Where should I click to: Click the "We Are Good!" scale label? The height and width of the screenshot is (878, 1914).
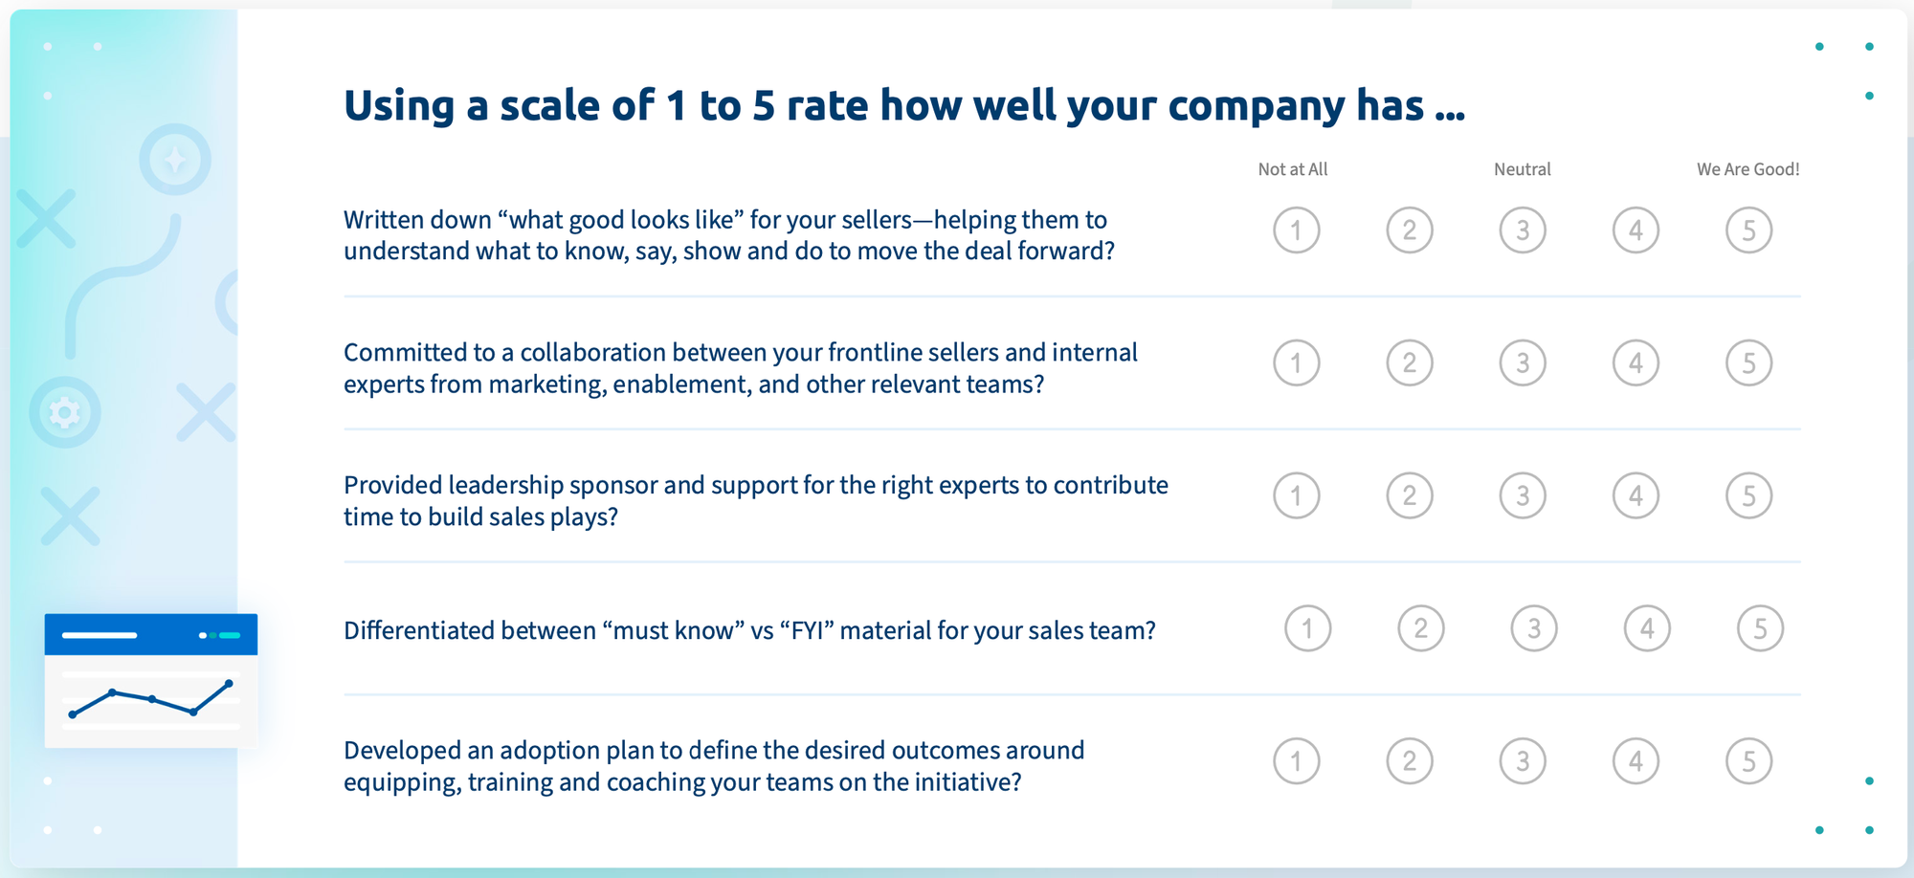point(1747,169)
